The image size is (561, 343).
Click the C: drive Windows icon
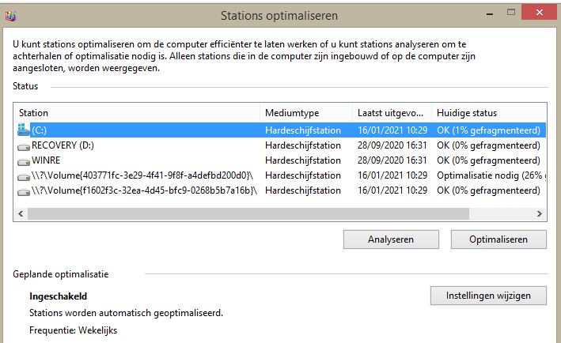pyautogui.click(x=23, y=130)
